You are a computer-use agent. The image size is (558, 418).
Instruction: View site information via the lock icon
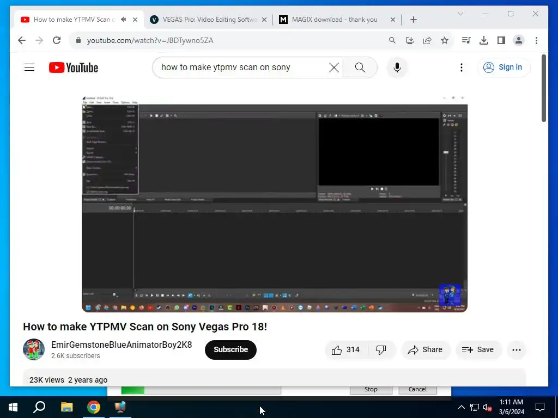78,40
